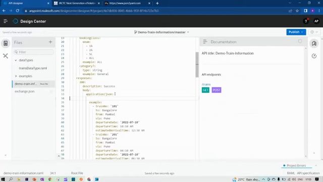This screenshot has height=182, width=323.
Task: Open File Explorer from taskbar
Action: [19, 179]
